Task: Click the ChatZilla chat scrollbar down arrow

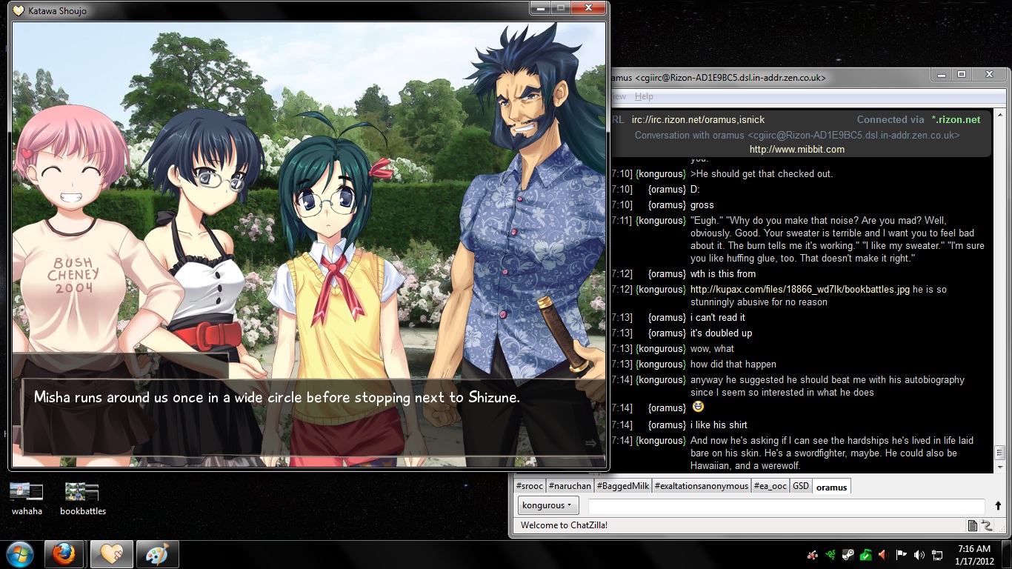Action: (x=1000, y=467)
